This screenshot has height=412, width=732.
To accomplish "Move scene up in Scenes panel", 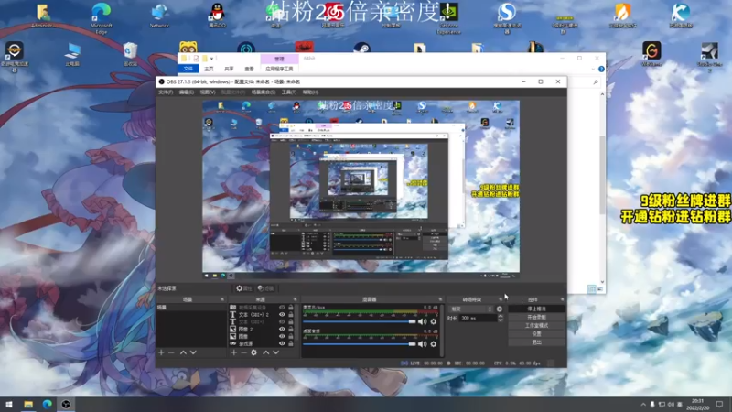I will 183,352.
